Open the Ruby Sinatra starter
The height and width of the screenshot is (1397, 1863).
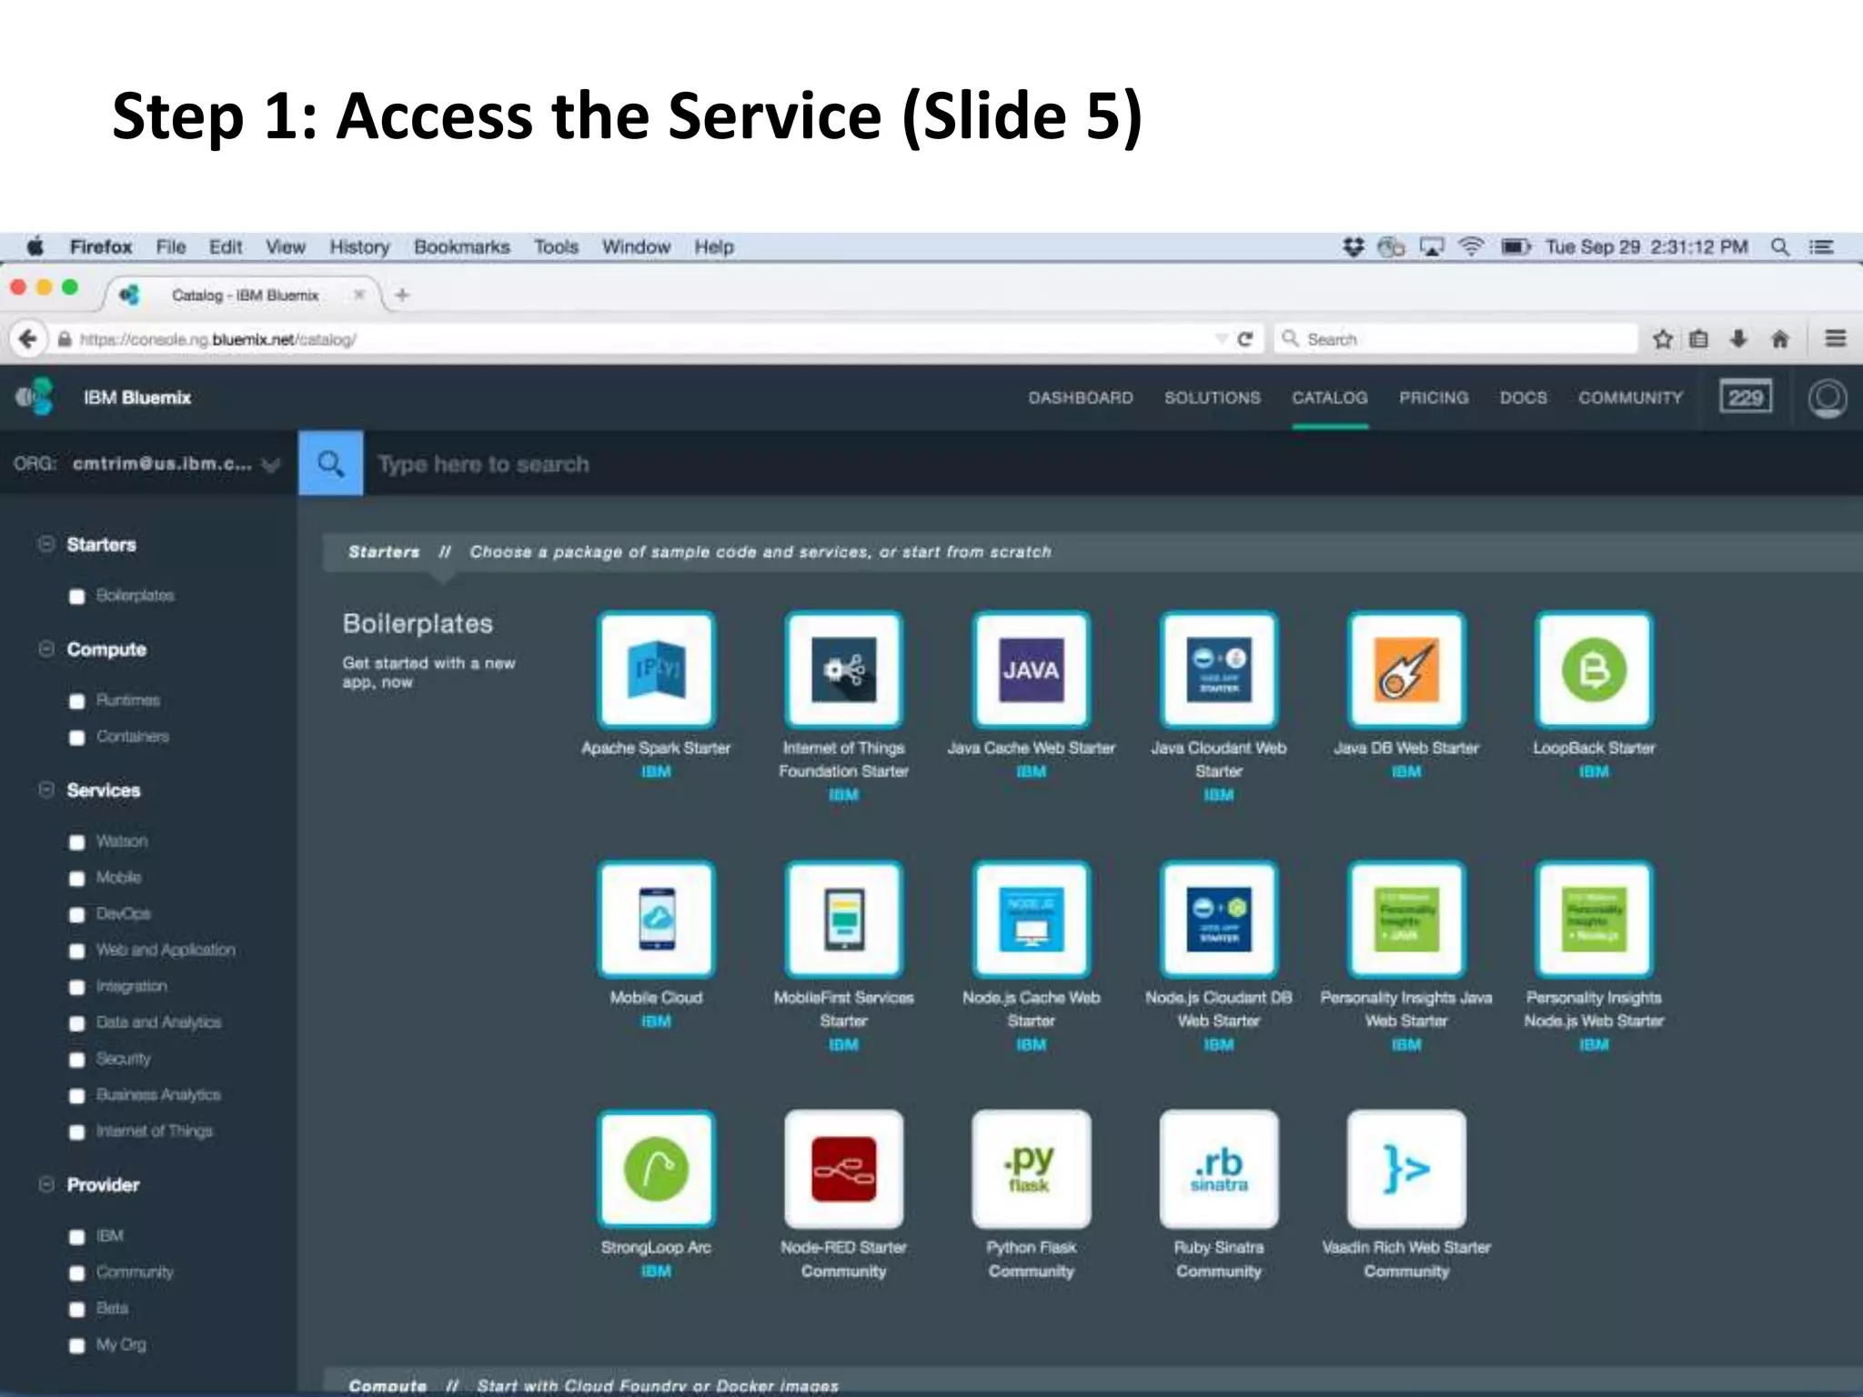click(x=1219, y=1169)
